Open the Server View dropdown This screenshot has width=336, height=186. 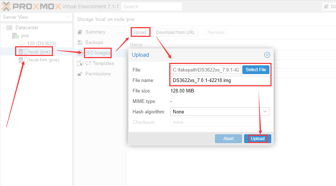pos(68,17)
